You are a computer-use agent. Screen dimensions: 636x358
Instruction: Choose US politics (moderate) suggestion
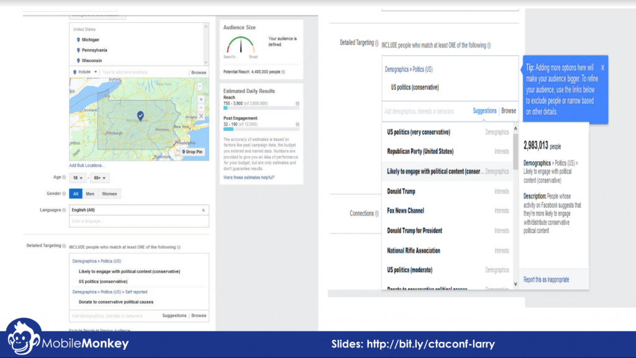(x=448, y=270)
